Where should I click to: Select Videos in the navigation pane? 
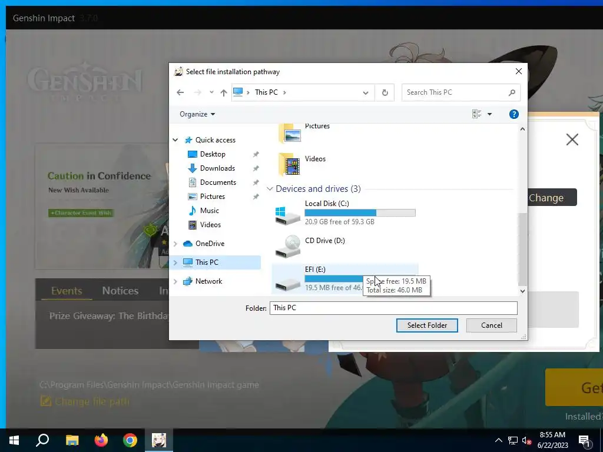[x=204, y=225]
